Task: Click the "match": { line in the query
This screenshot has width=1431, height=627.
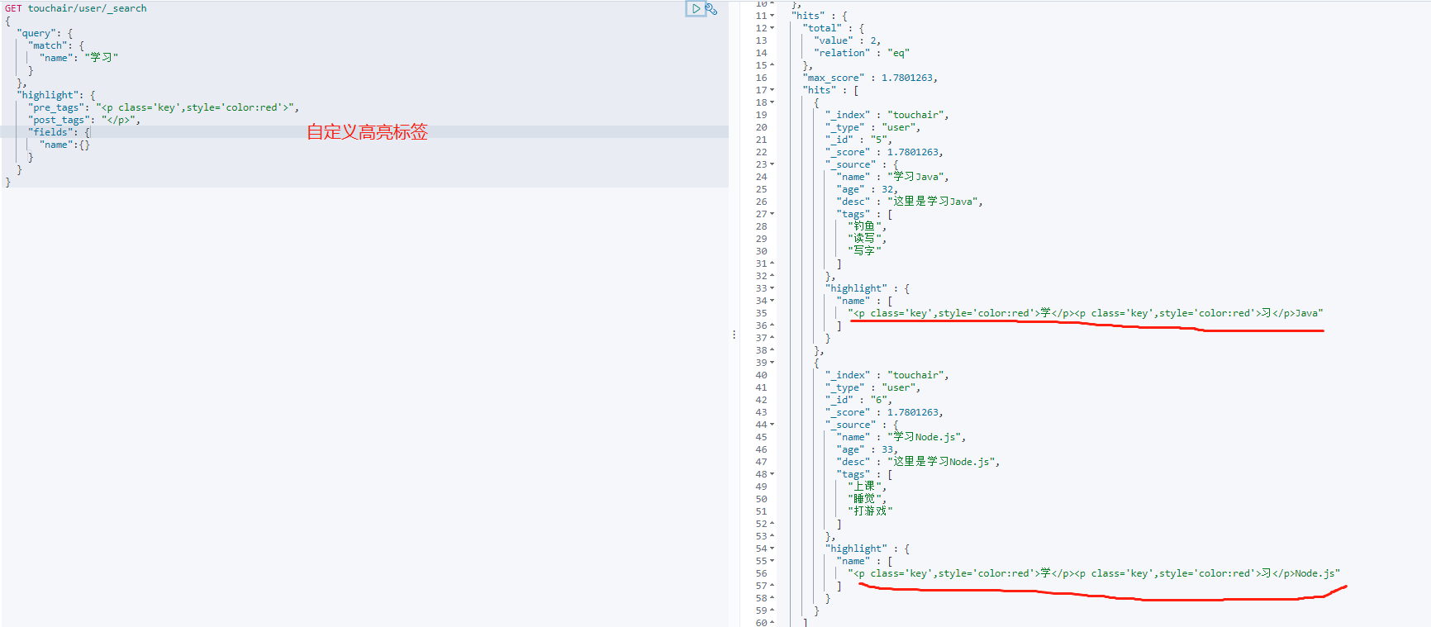Action: tap(56, 45)
